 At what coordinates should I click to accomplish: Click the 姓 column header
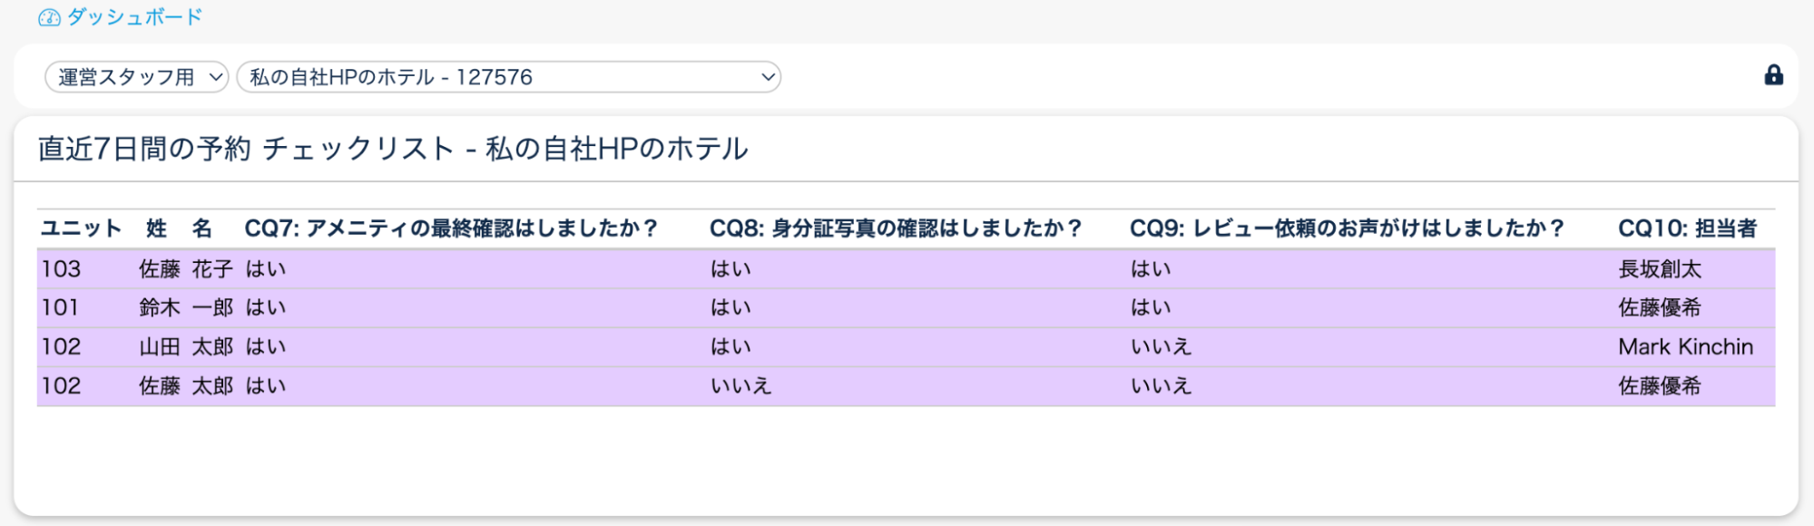pyautogui.click(x=157, y=229)
